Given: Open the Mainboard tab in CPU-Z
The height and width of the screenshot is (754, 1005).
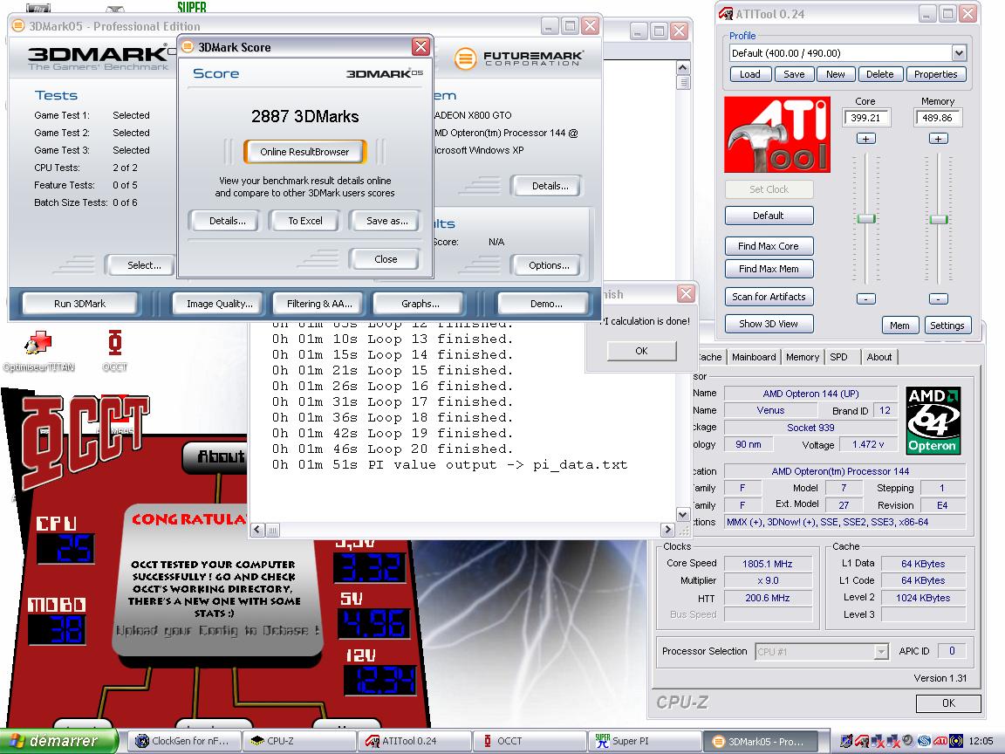Looking at the screenshot, I should [754, 357].
